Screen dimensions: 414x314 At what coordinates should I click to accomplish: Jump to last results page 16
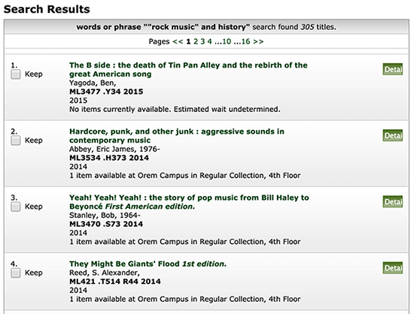point(245,41)
